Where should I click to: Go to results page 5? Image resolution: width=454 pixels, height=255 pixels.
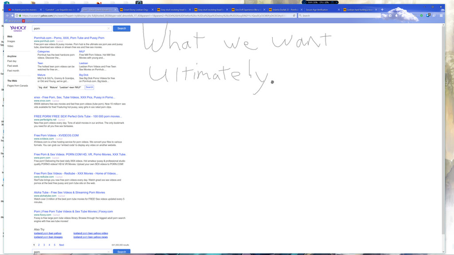[x=55, y=245]
